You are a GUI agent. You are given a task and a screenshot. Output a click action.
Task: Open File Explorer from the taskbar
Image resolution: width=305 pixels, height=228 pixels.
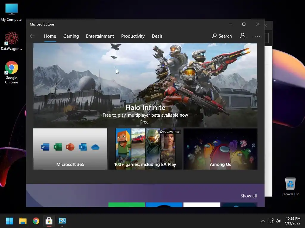23,221
